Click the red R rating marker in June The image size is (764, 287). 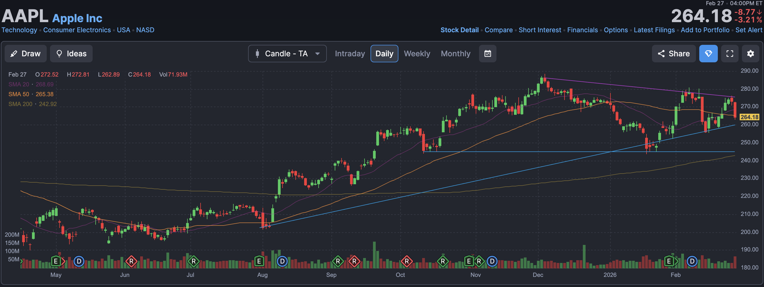(131, 261)
